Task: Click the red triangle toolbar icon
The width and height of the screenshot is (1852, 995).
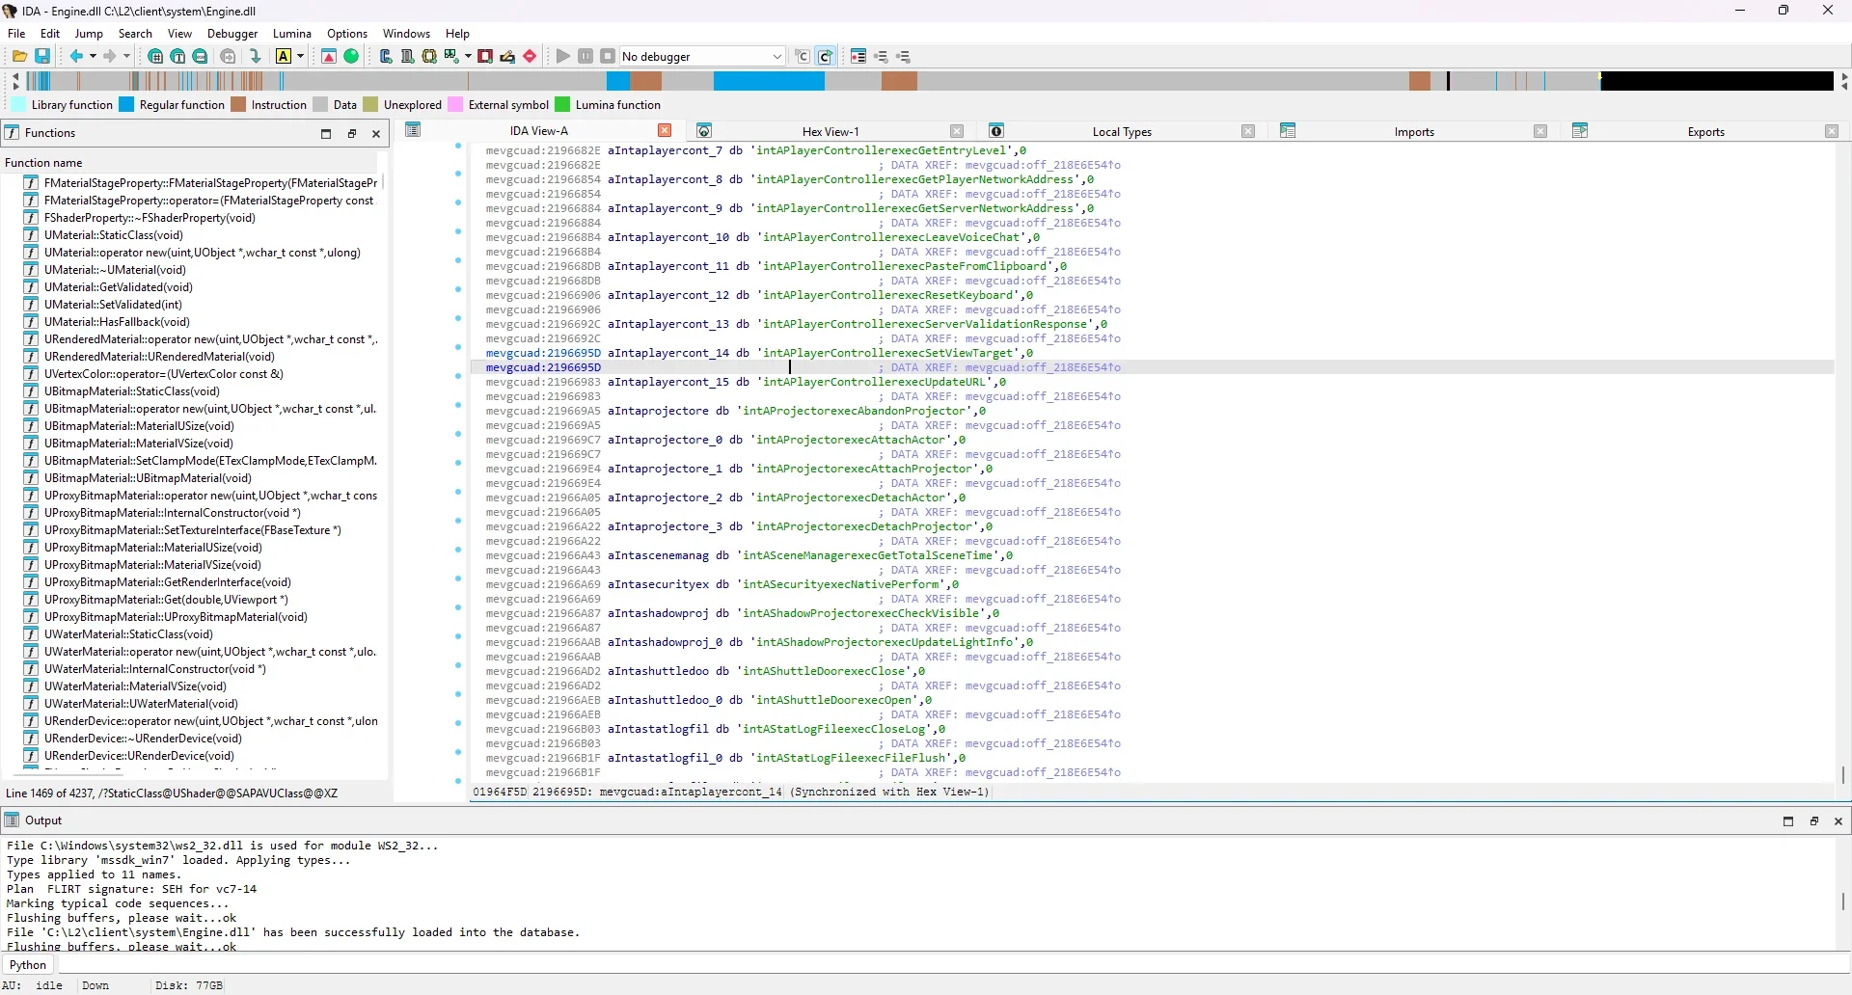Action: (329, 57)
